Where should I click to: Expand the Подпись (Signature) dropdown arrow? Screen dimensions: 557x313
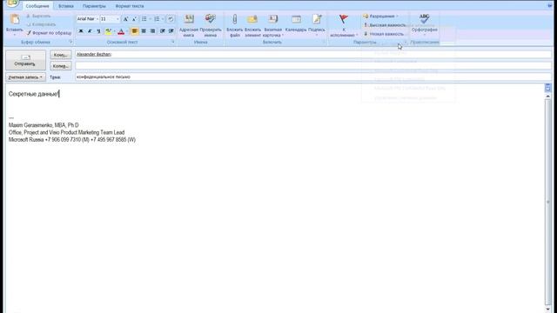coord(317,35)
